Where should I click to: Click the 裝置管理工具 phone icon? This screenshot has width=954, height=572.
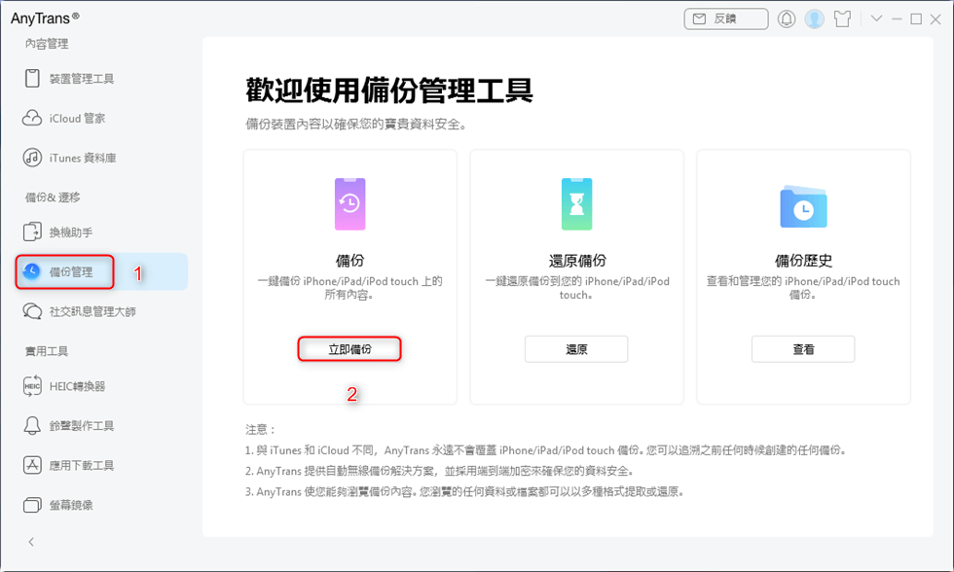click(32, 79)
